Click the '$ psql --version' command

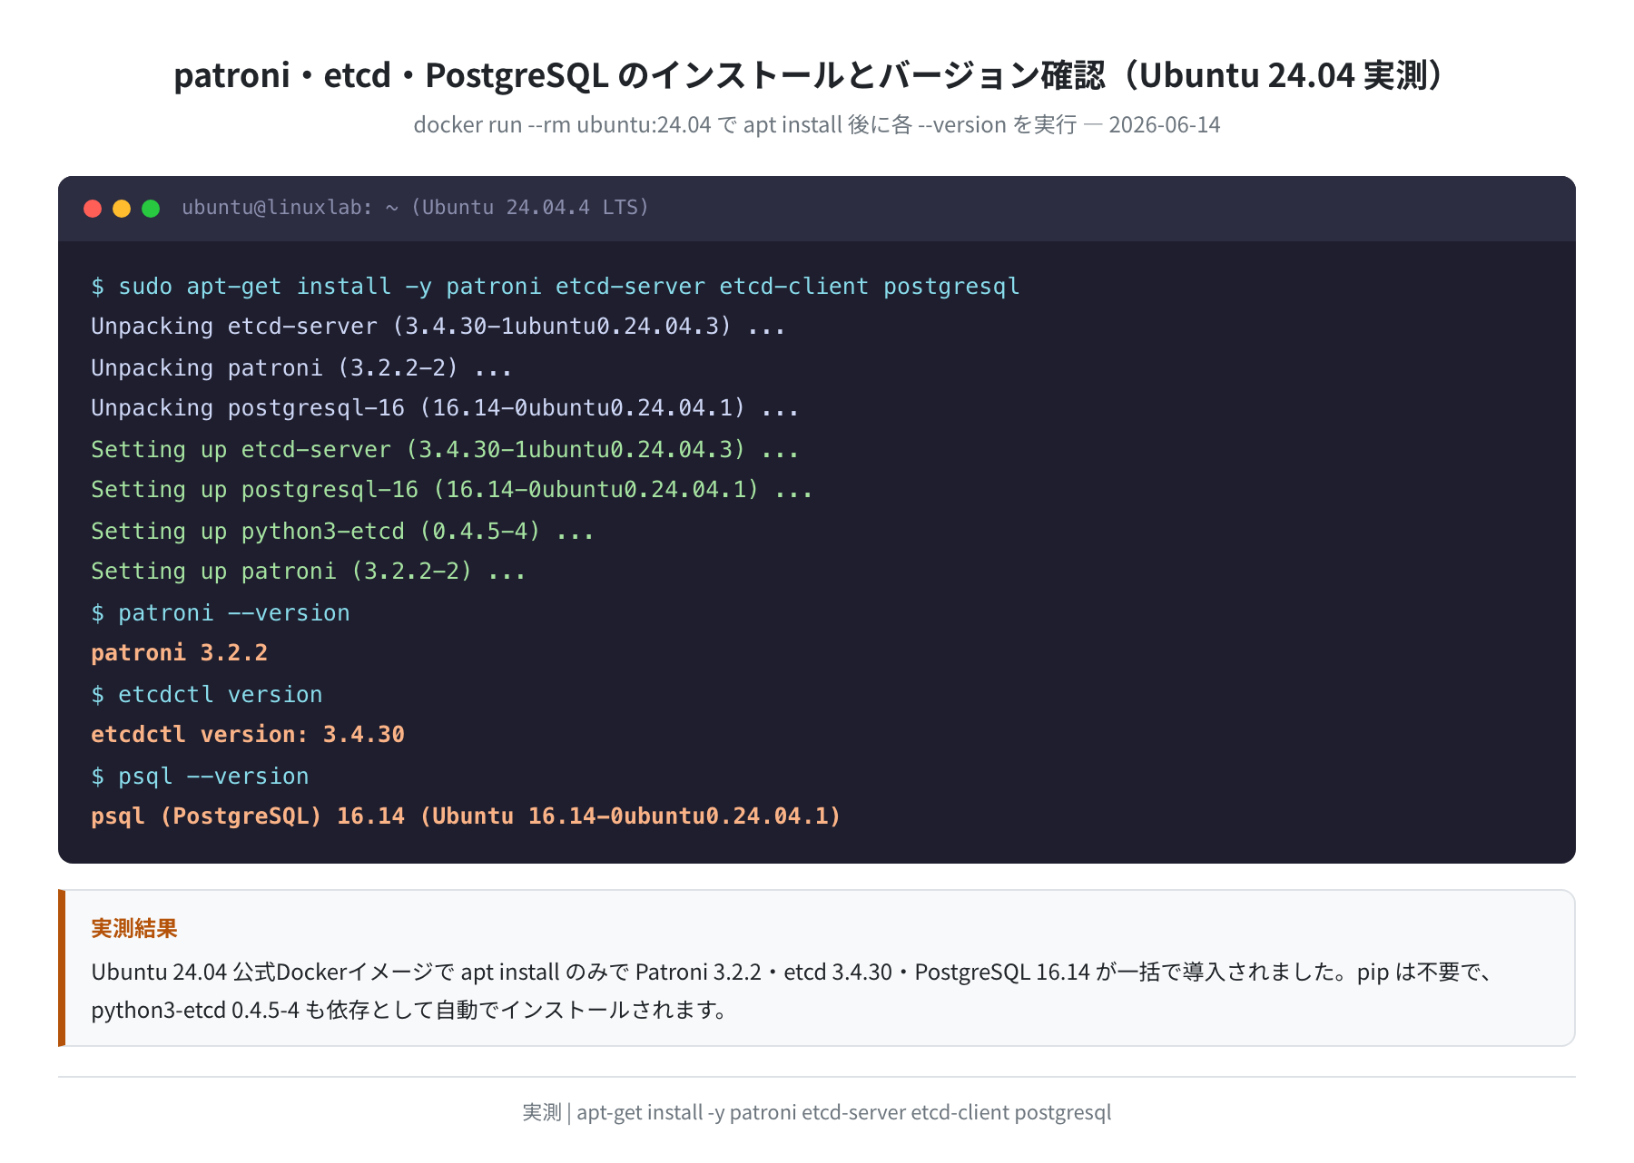pyautogui.click(x=200, y=777)
